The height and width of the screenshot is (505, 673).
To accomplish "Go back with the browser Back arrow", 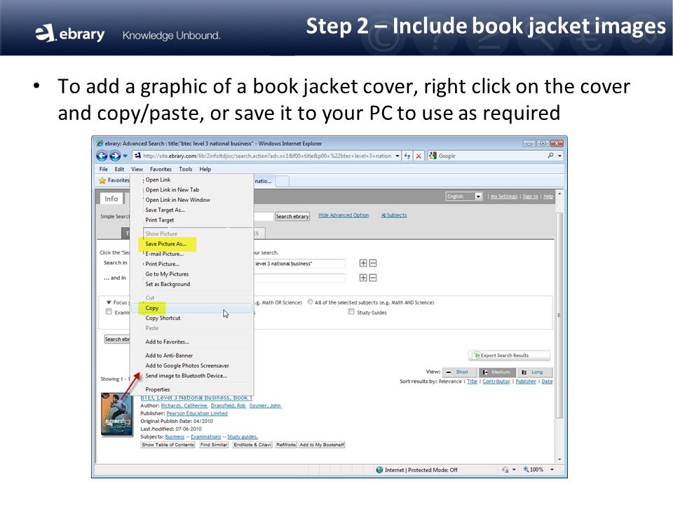I will (x=102, y=156).
